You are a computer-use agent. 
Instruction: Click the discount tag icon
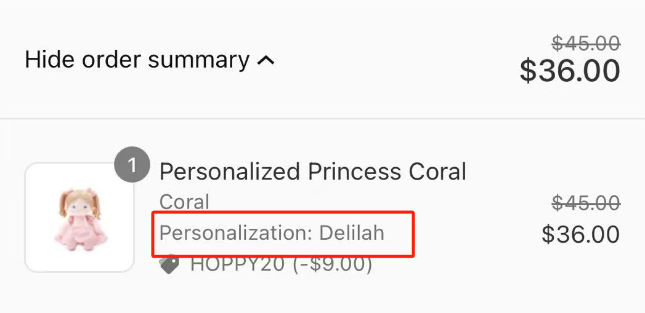point(169,264)
